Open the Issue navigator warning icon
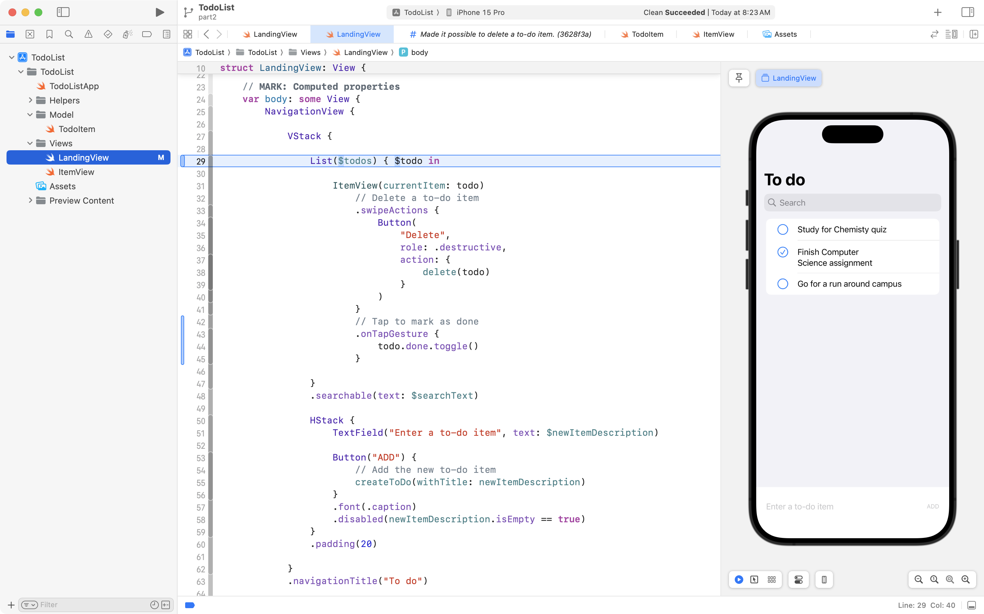This screenshot has width=984, height=614. [88, 34]
